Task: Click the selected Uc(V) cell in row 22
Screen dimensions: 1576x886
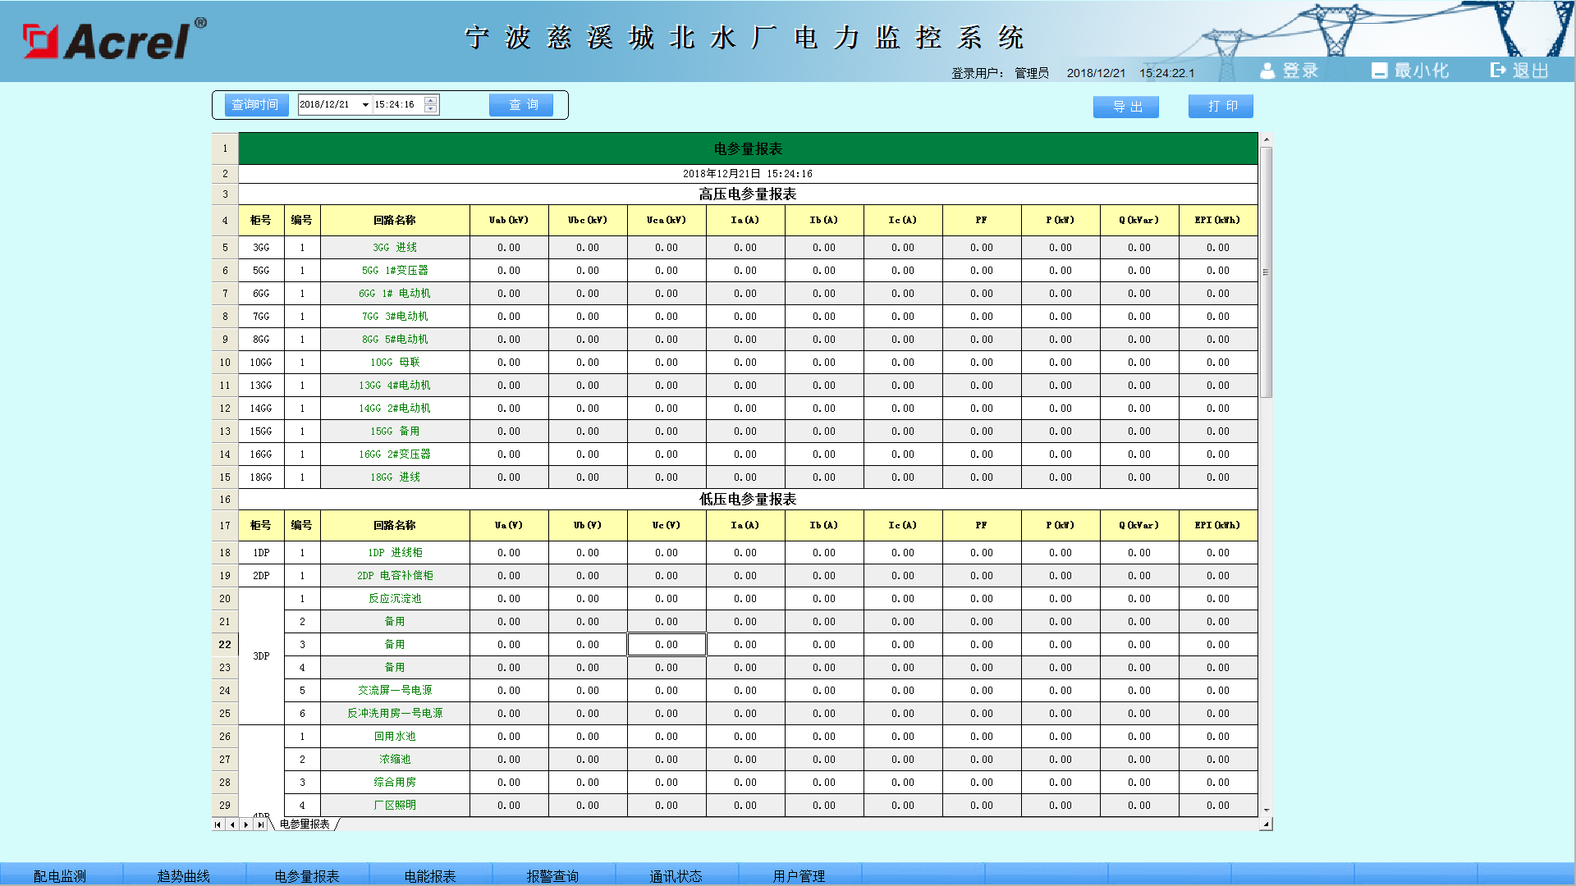Action: [x=667, y=645]
